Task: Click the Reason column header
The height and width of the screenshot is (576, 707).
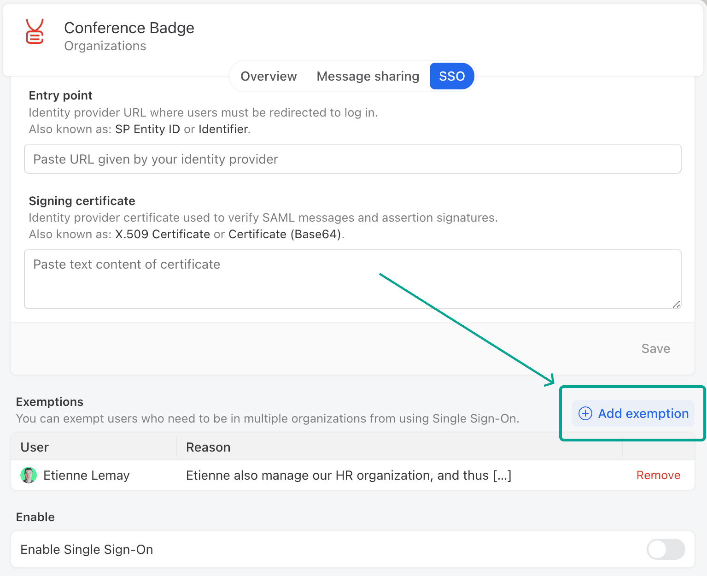Action: 208,447
